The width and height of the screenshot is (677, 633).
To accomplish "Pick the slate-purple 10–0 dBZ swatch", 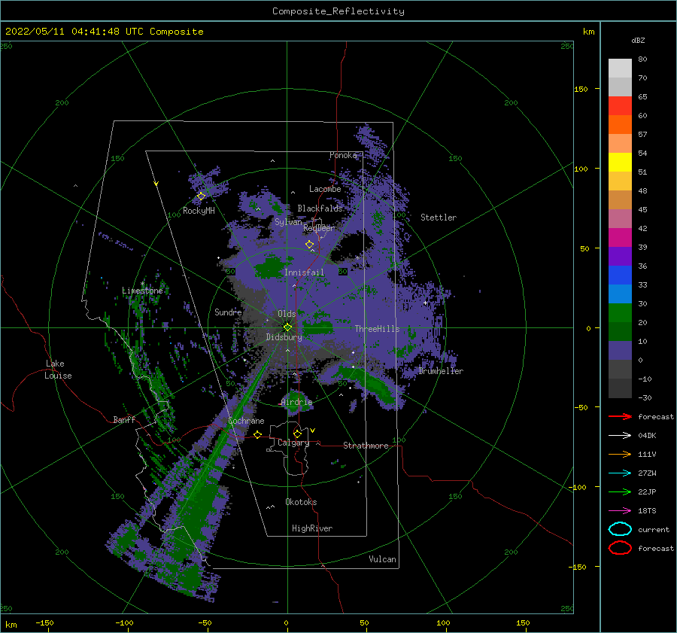I will click(x=620, y=351).
